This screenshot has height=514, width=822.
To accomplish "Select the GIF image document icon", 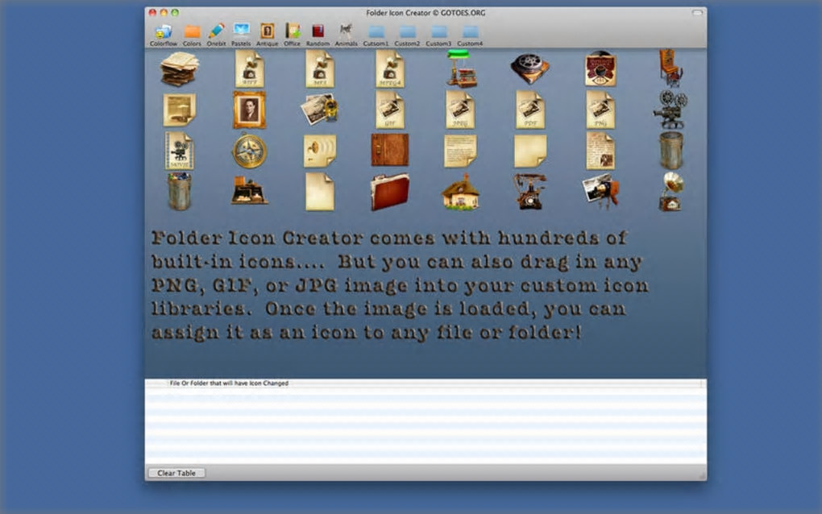I will click(x=390, y=110).
